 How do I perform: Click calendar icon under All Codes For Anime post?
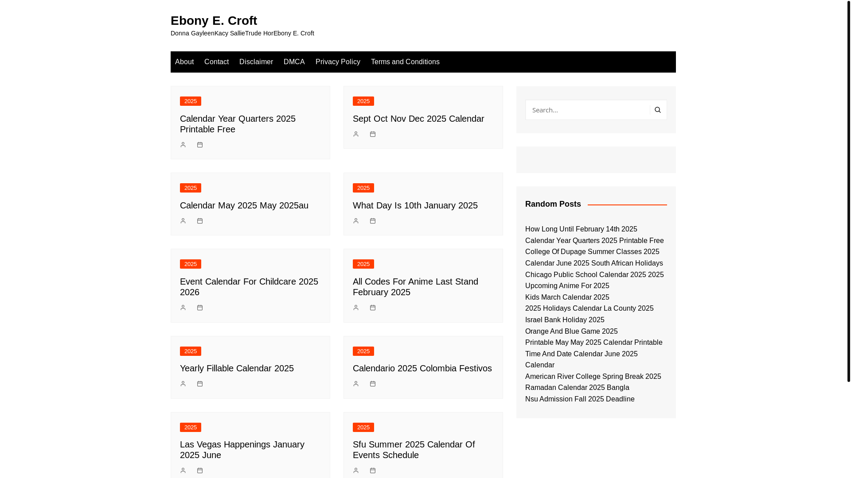click(x=373, y=308)
